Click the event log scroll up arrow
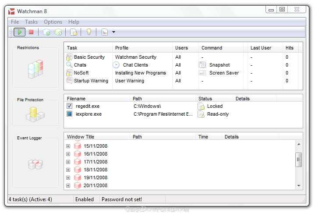This screenshot has width=315, height=213. (299, 144)
